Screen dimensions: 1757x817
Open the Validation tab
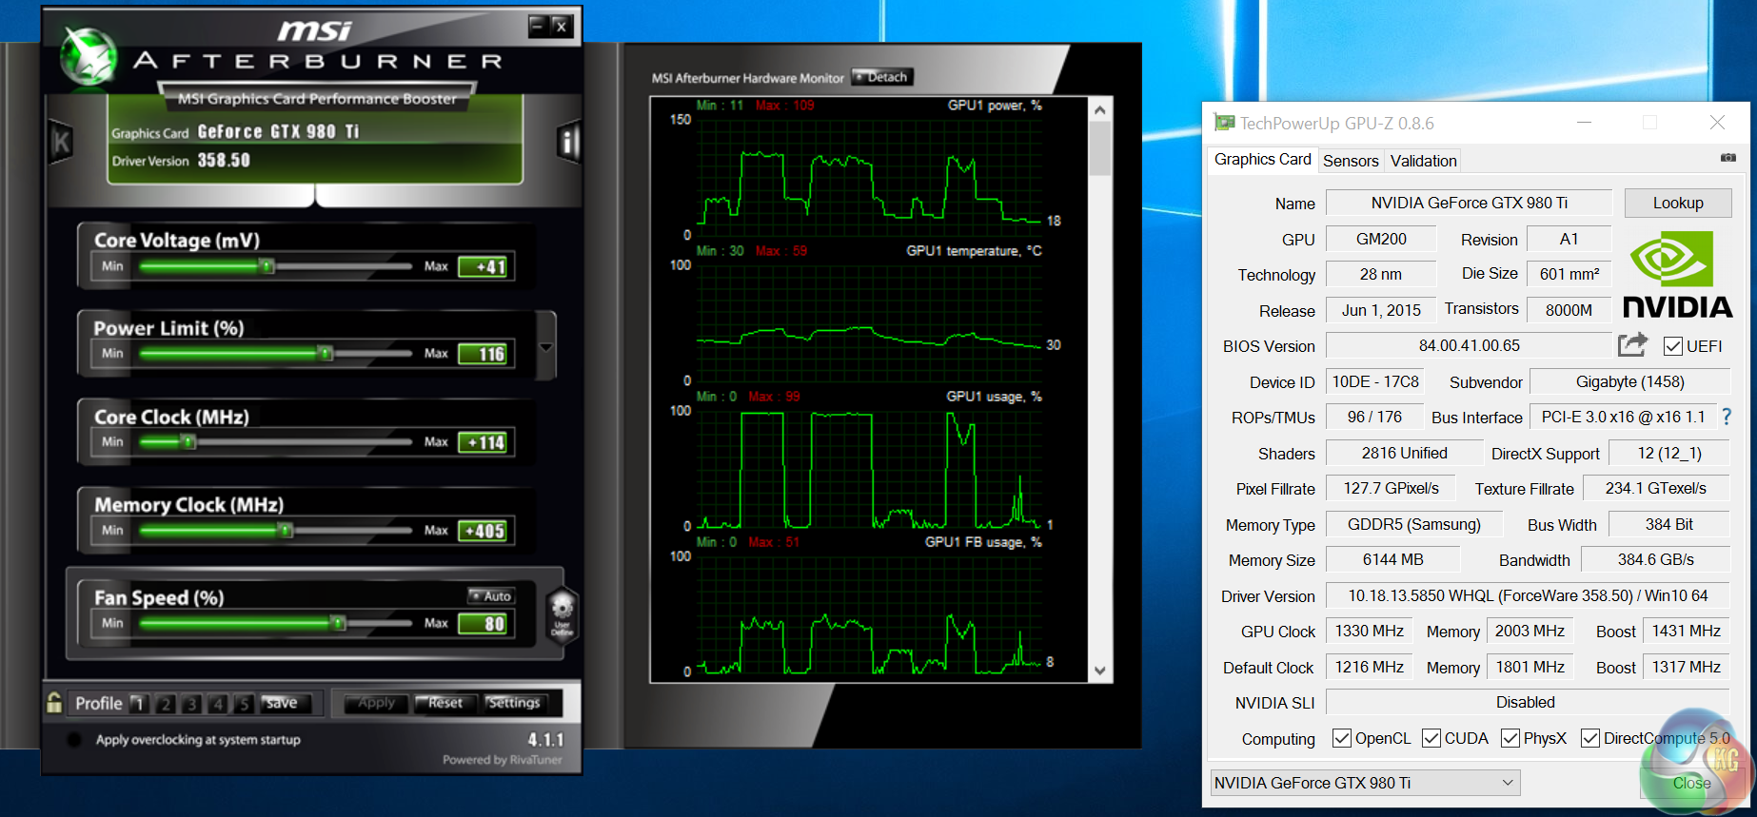tap(1423, 161)
